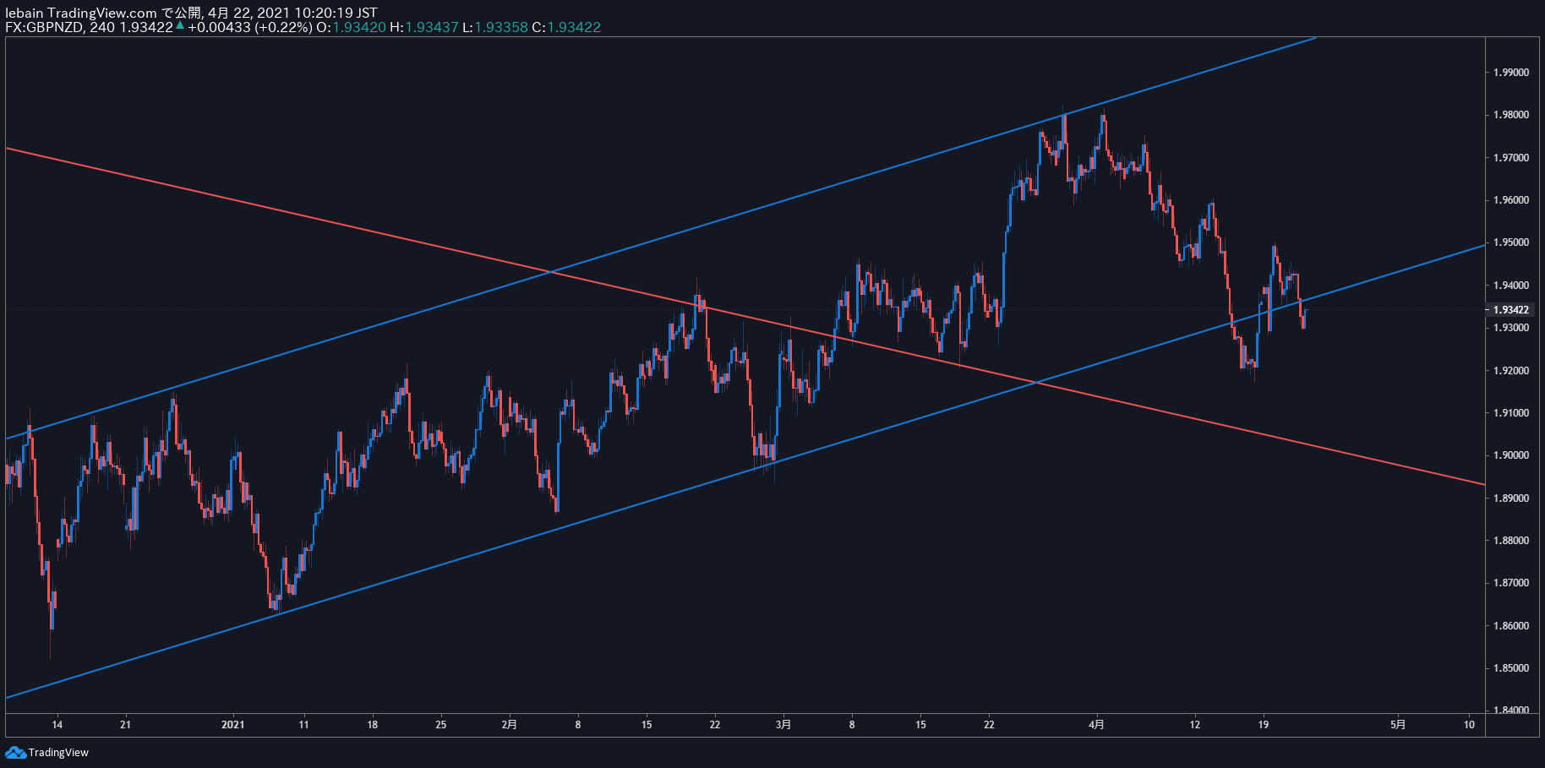
Task: Click the 1.86000 price axis label
Action: tap(1511, 626)
